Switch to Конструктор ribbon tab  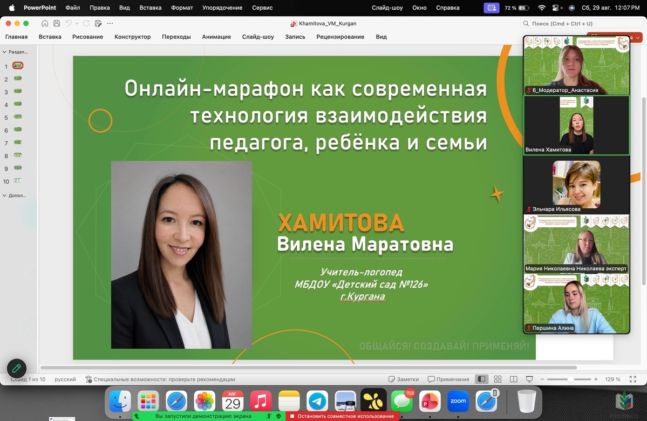[x=132, y=37]
